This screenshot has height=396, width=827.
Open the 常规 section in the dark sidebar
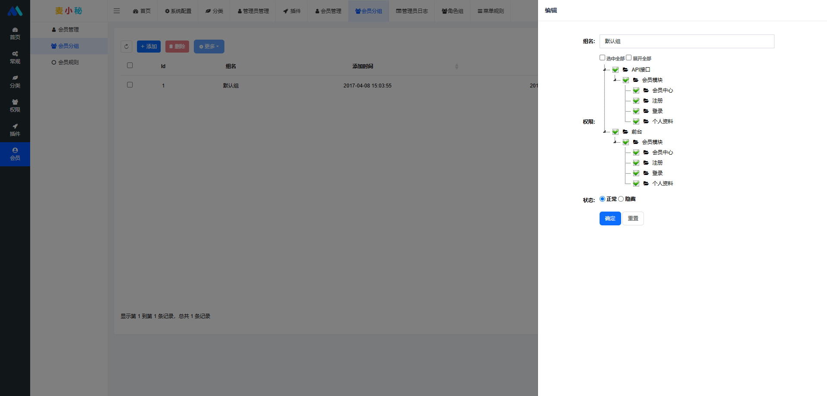(x=15, y=58)
